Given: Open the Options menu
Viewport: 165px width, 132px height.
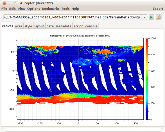Looking at the screenshot, I should [x=33, y=9].
